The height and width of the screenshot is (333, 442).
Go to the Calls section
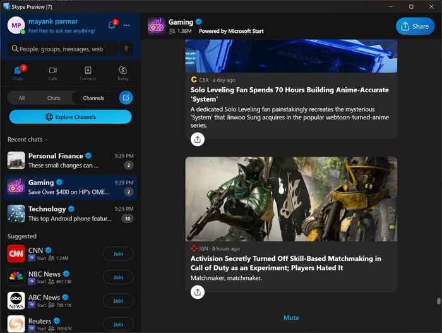pos(53,73)
